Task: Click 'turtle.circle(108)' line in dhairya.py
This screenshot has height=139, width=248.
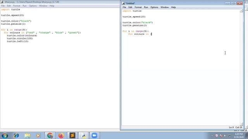Action: coord(20,39)
